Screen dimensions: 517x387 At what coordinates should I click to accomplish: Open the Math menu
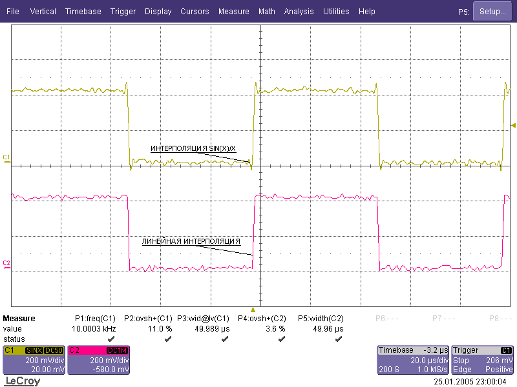pyautogui.click(x=266, y=12)
